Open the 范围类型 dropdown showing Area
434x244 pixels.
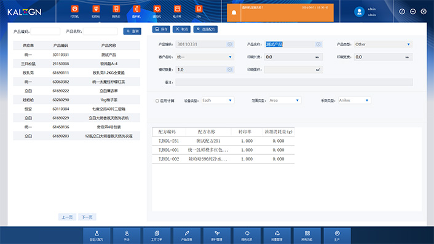(285, 100)
